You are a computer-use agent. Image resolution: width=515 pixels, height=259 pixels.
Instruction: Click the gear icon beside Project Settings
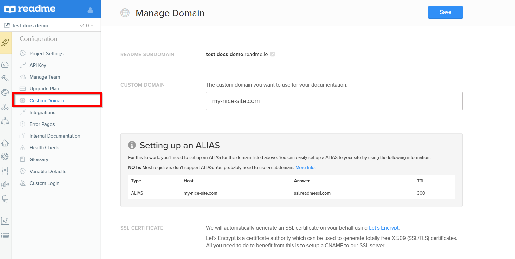(x=23, y=53)
